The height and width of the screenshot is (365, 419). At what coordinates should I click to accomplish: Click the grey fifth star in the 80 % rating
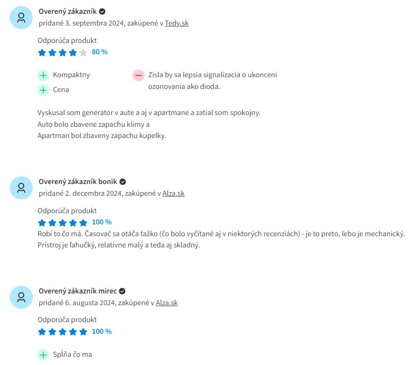coord(83,53)
